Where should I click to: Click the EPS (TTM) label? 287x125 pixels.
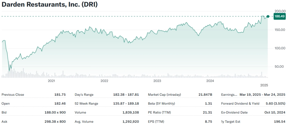pos(156,122)
